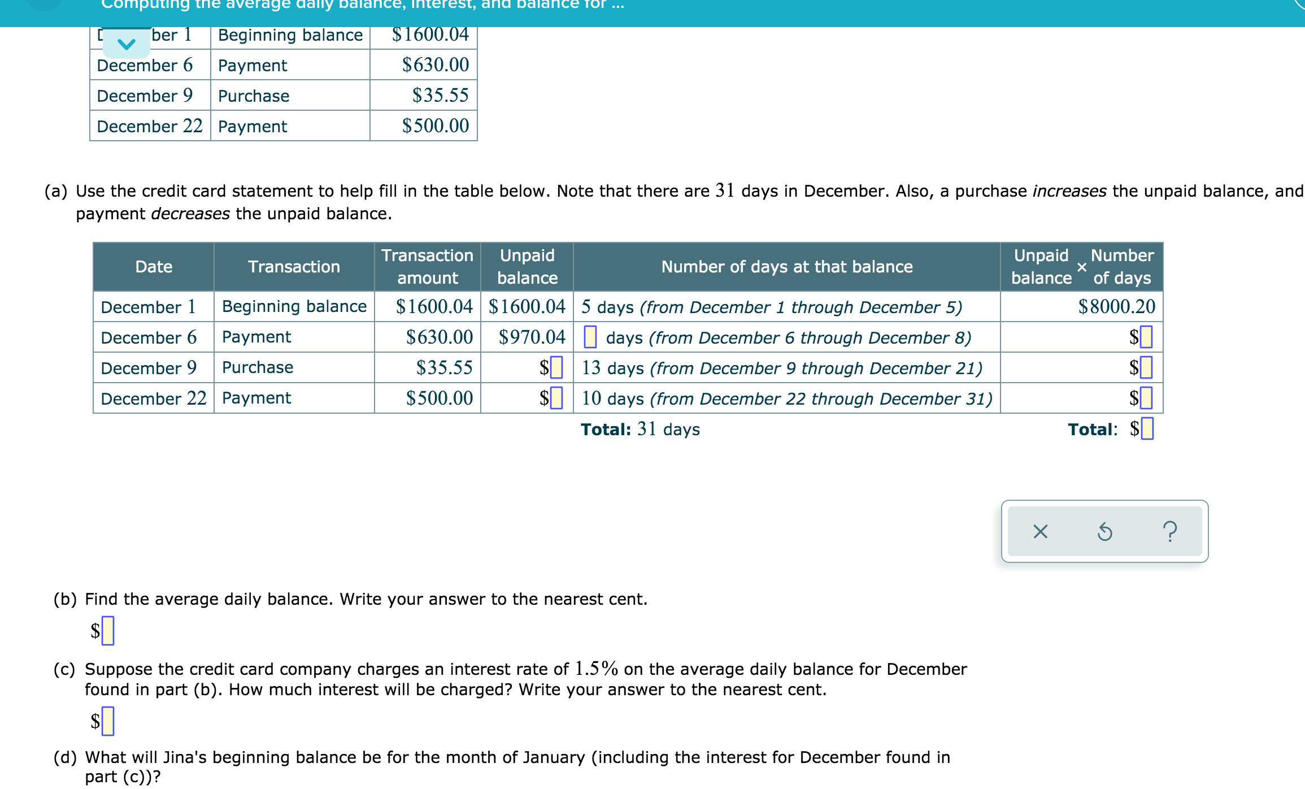
Task: Click the clear X icon in answer toolbar
Action: [x=1040, y=531]
